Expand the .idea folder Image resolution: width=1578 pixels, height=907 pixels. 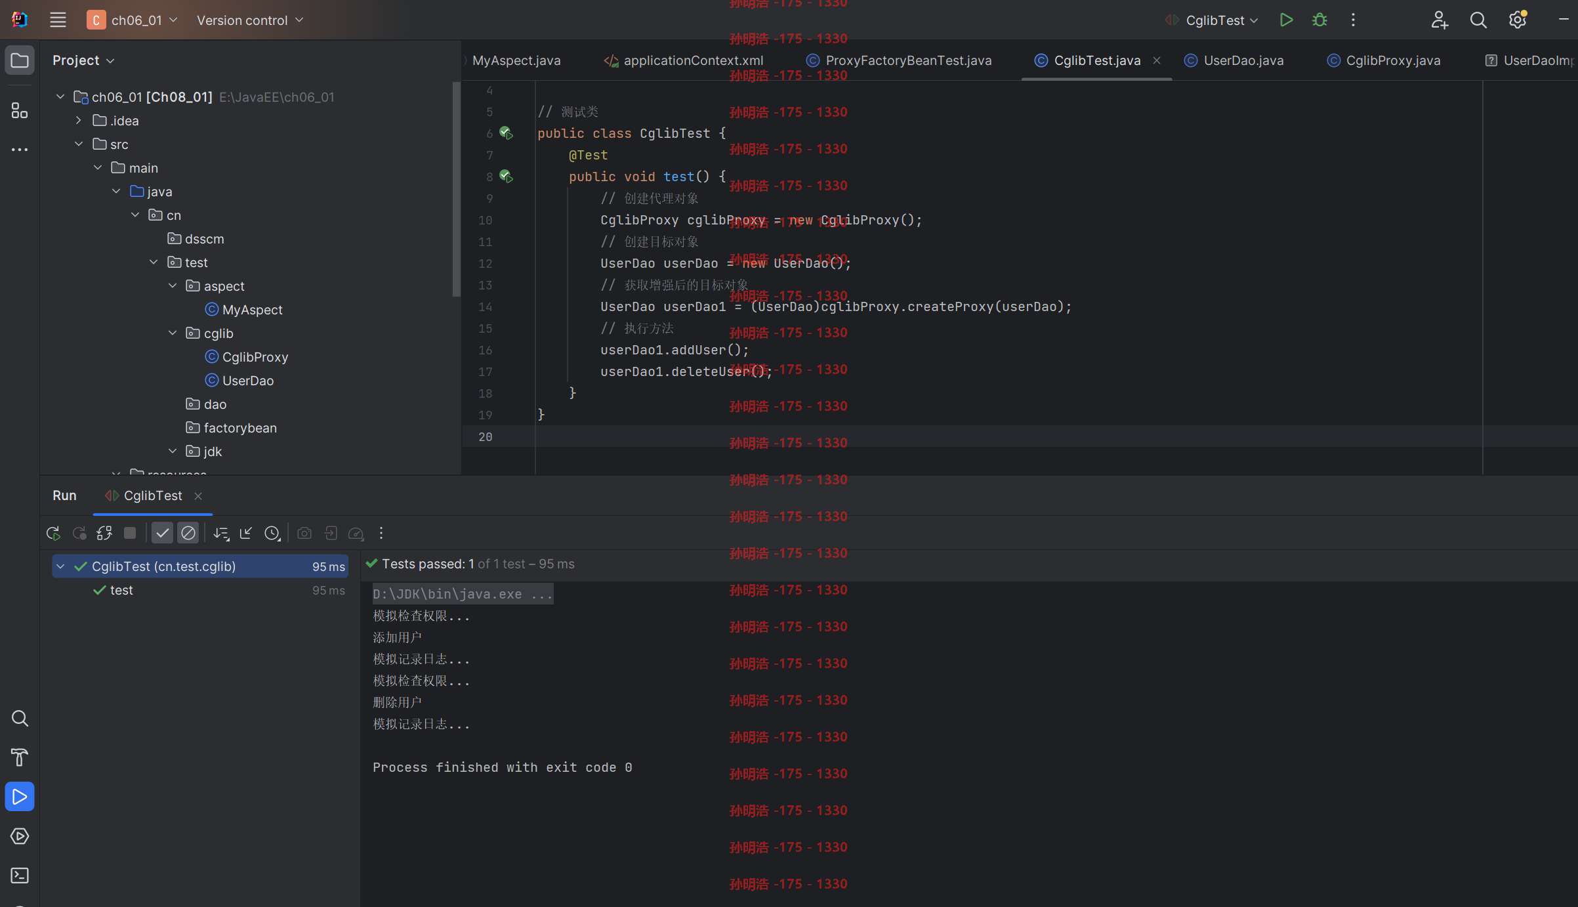[79, 121]
